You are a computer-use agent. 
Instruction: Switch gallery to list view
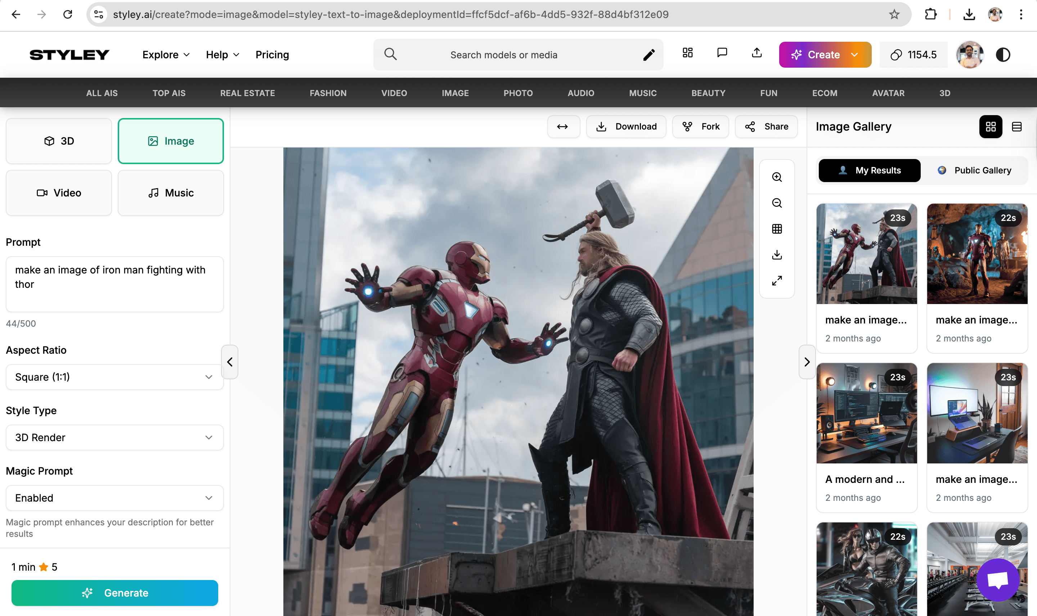(1016, 127)
